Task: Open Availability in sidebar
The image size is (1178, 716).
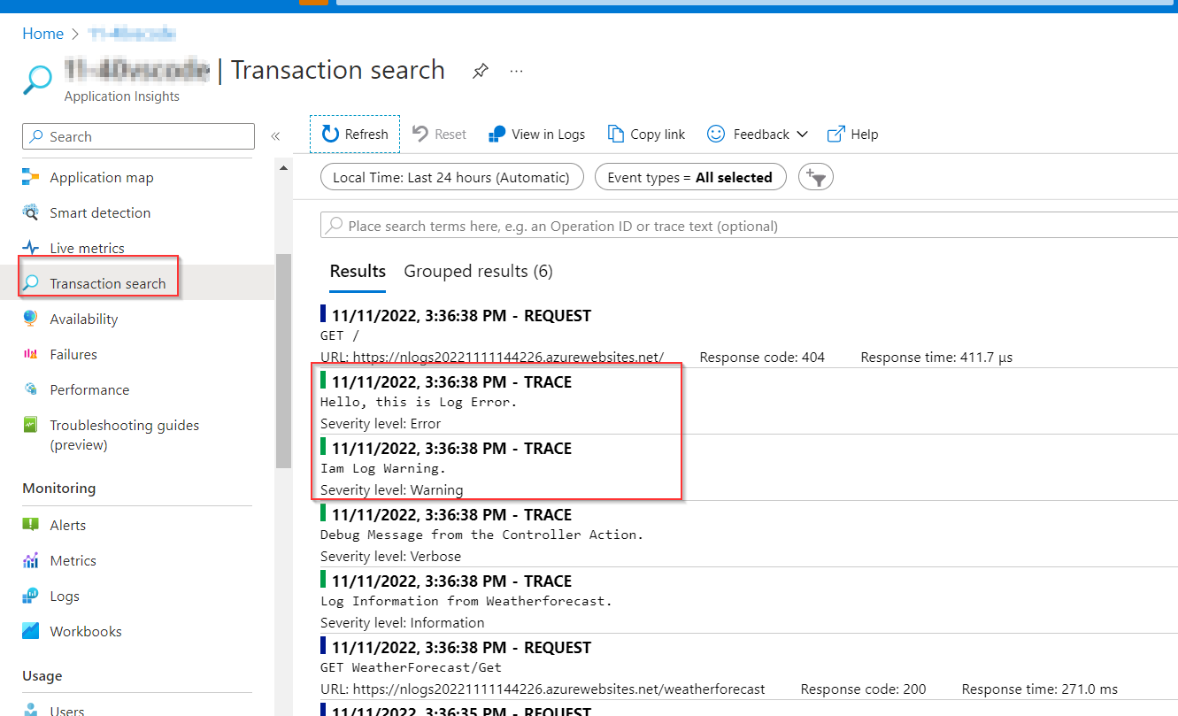Action: click(x=84, y=319)
